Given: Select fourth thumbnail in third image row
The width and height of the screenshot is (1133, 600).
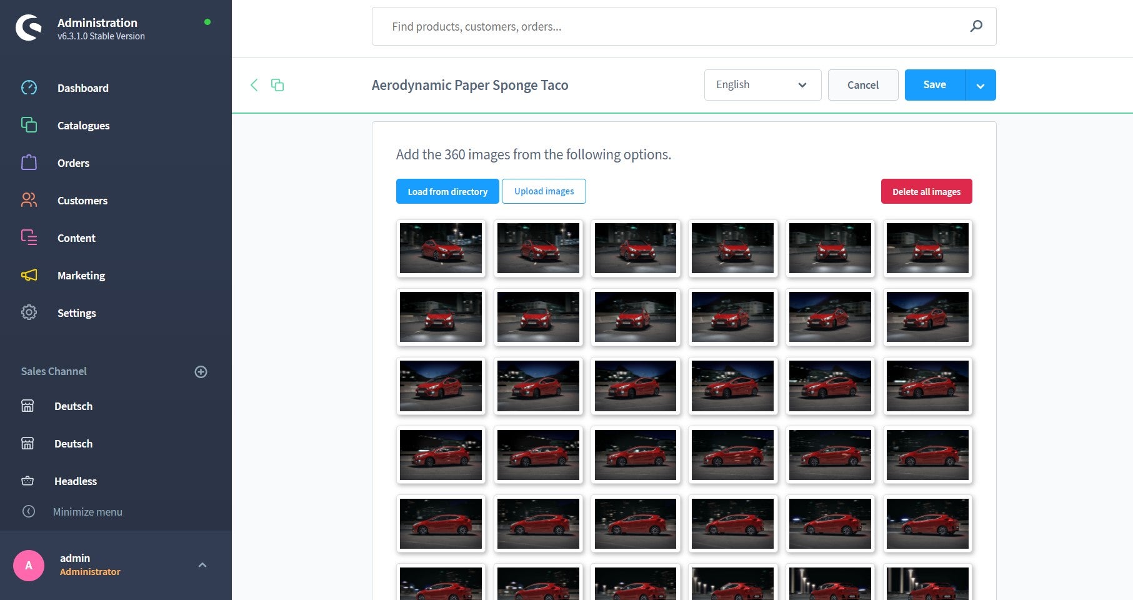Looking at the screenshot, I should pyautogui.click(x=732, y=386).
